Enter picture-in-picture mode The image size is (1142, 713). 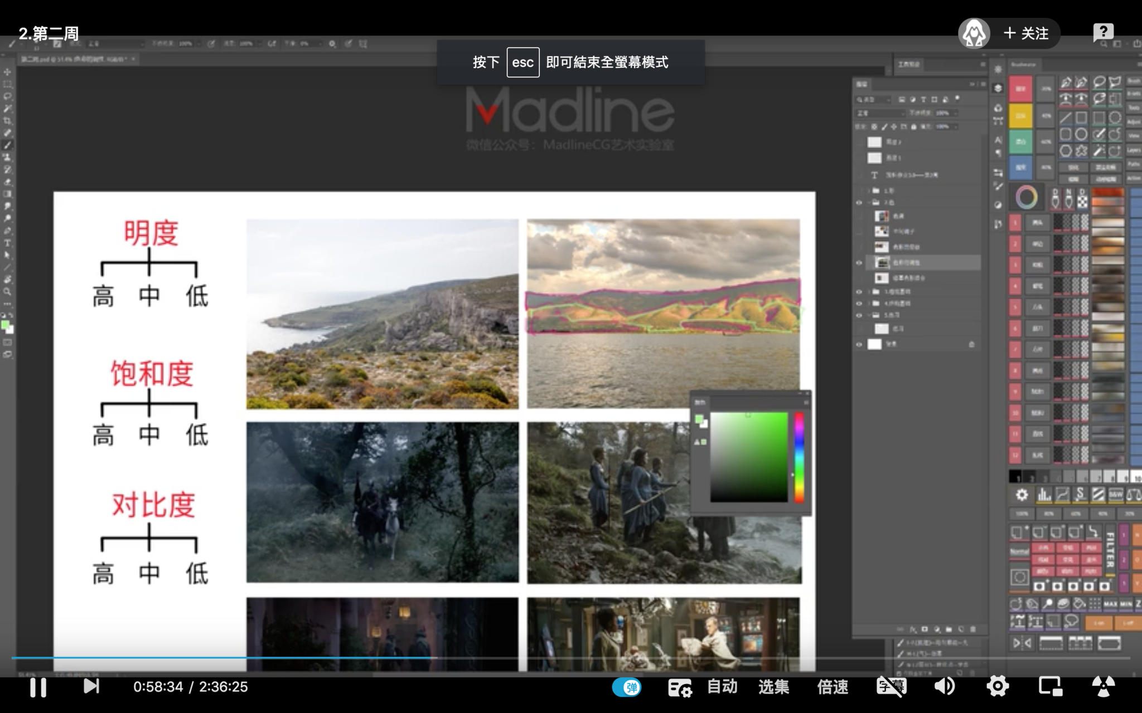point(1051,686)
